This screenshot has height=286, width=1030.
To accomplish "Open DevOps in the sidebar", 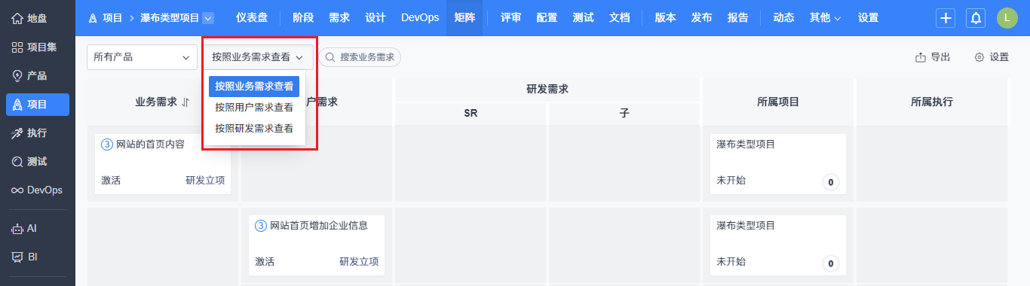I will 38,190.
